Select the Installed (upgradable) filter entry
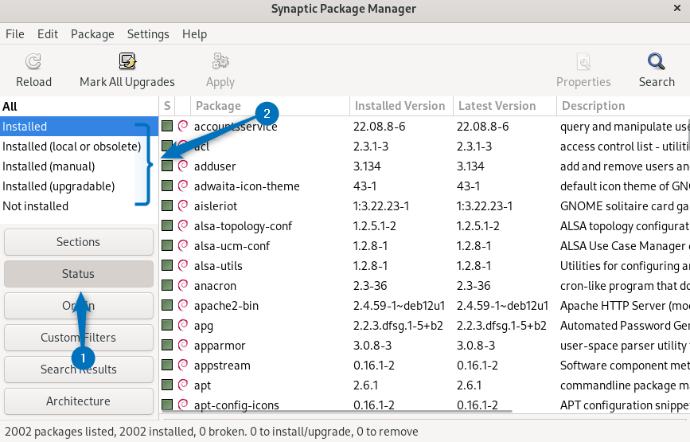 pos(59,186)
